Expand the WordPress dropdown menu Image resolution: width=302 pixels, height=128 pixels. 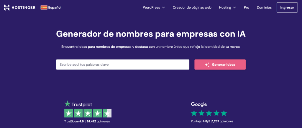pyautogui.click(x=154, y=7)
